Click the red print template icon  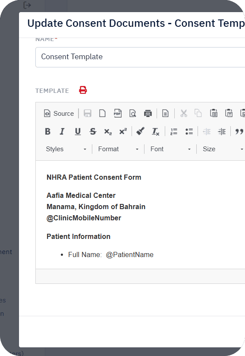(83, 90)
